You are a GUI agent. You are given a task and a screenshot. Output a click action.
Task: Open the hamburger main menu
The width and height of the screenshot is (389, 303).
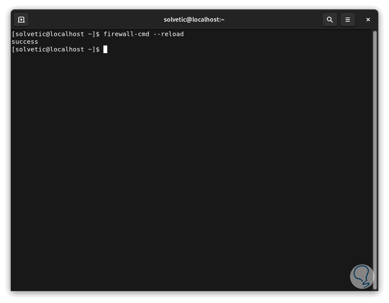click(x=348, y=20)
